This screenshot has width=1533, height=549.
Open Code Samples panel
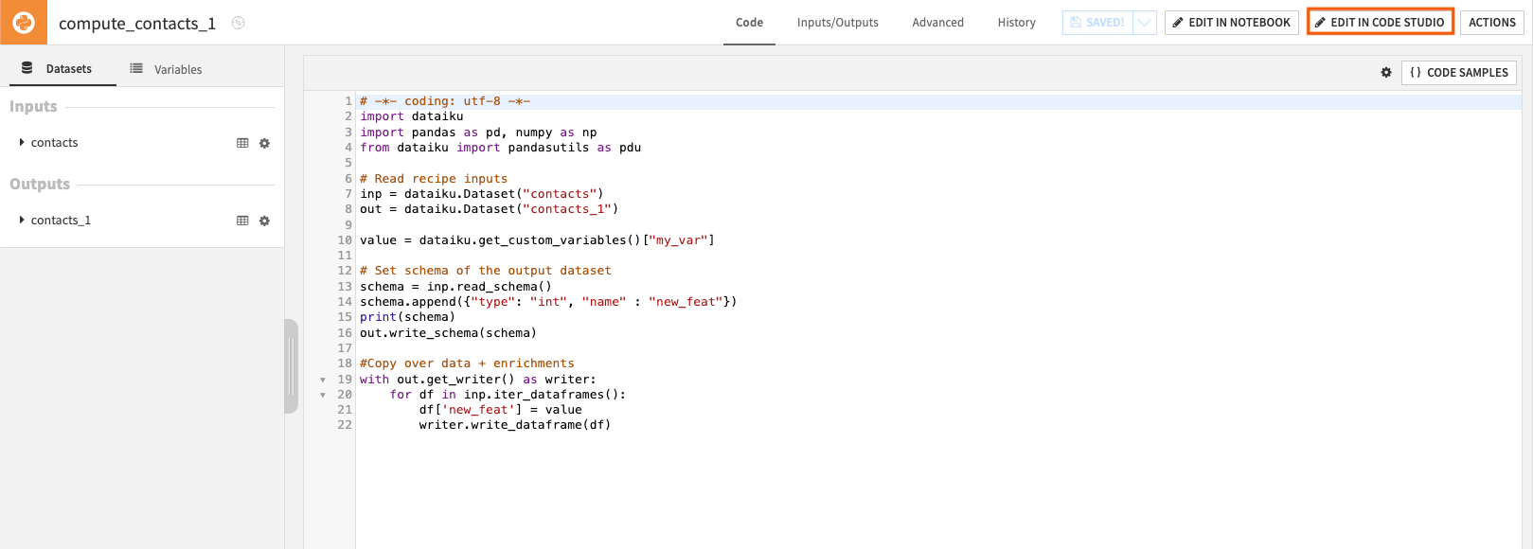[1458, 73]
